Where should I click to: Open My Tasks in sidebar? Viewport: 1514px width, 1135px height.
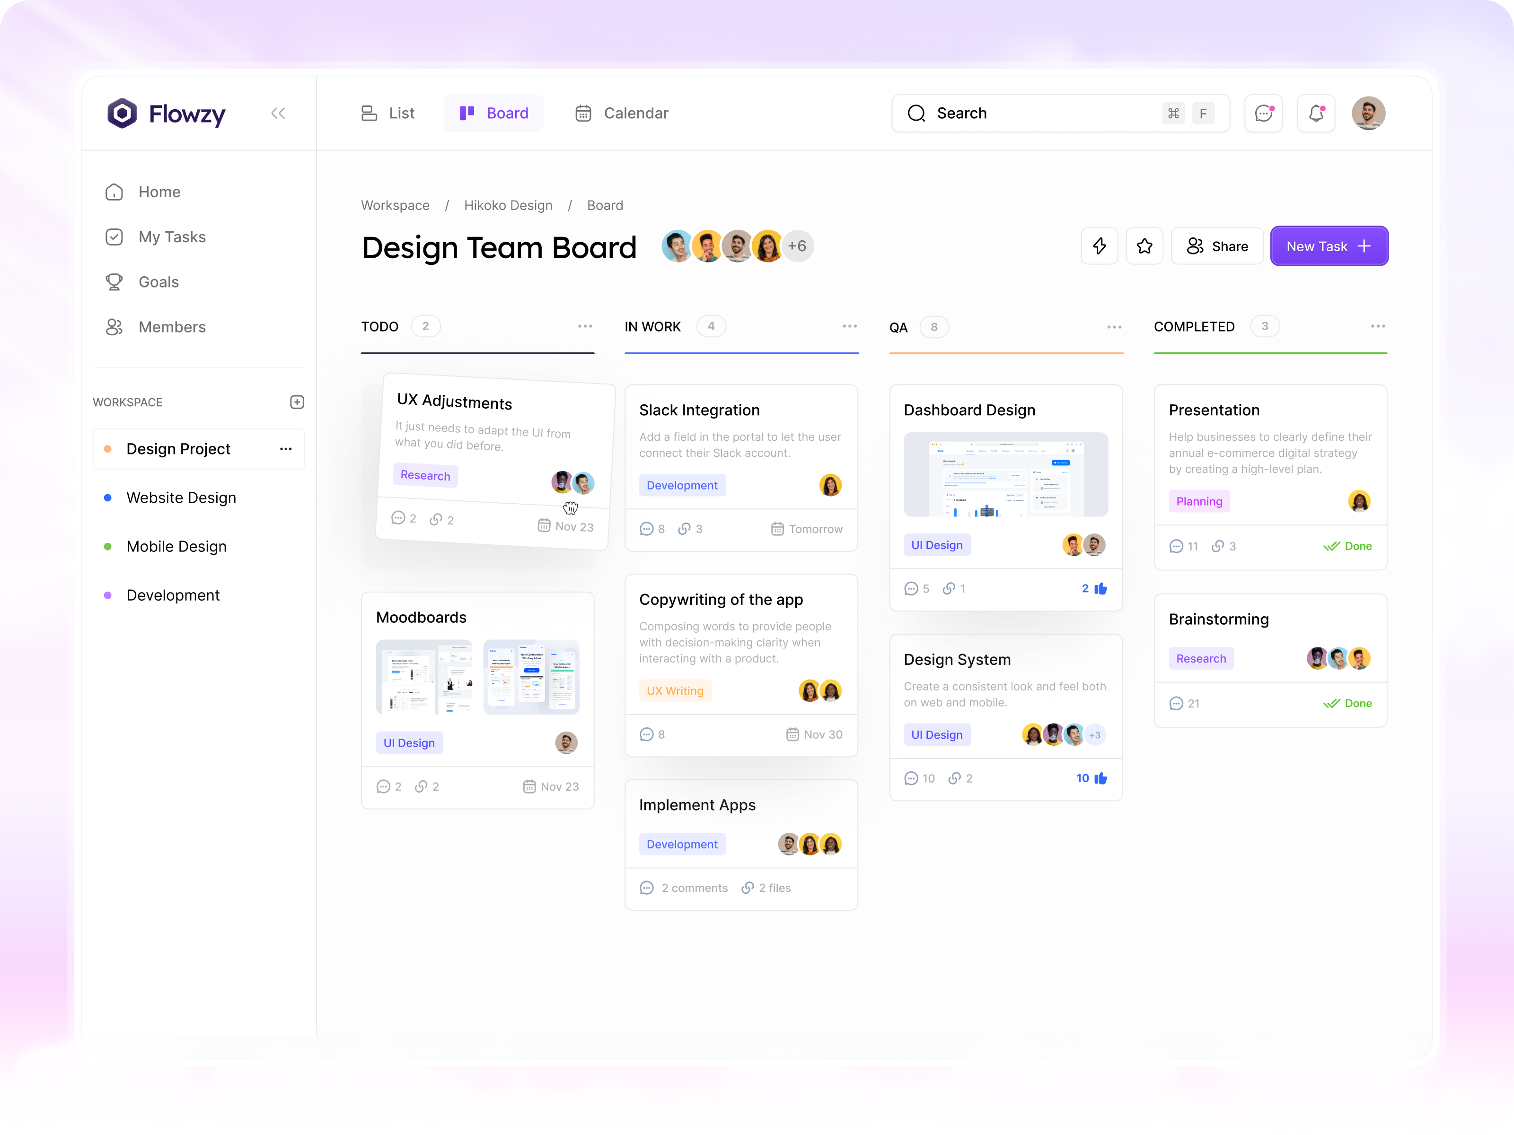point(172,237)
